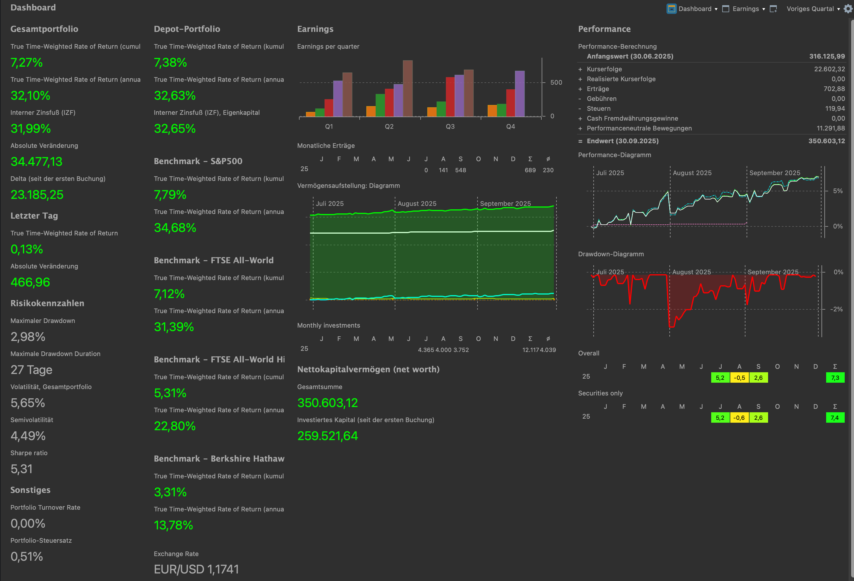Open the Dashboard dropdown arrow

click(x=716, y=9)
